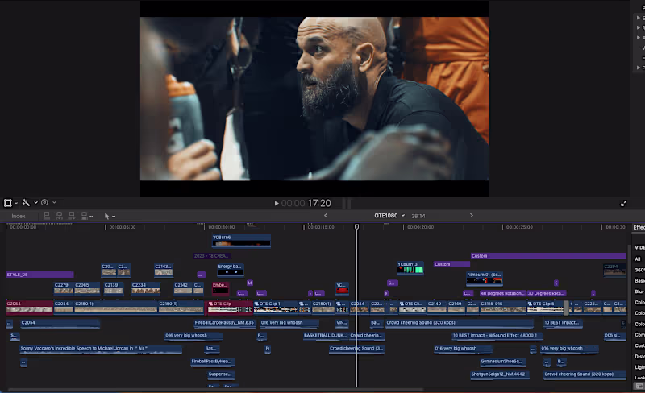Viewport: 645px width, 393px height.
Task: Click the retime speed dial icon
Action: (x=44, y=202)
